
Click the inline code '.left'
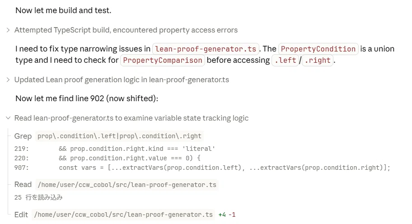tap(286, 60)
